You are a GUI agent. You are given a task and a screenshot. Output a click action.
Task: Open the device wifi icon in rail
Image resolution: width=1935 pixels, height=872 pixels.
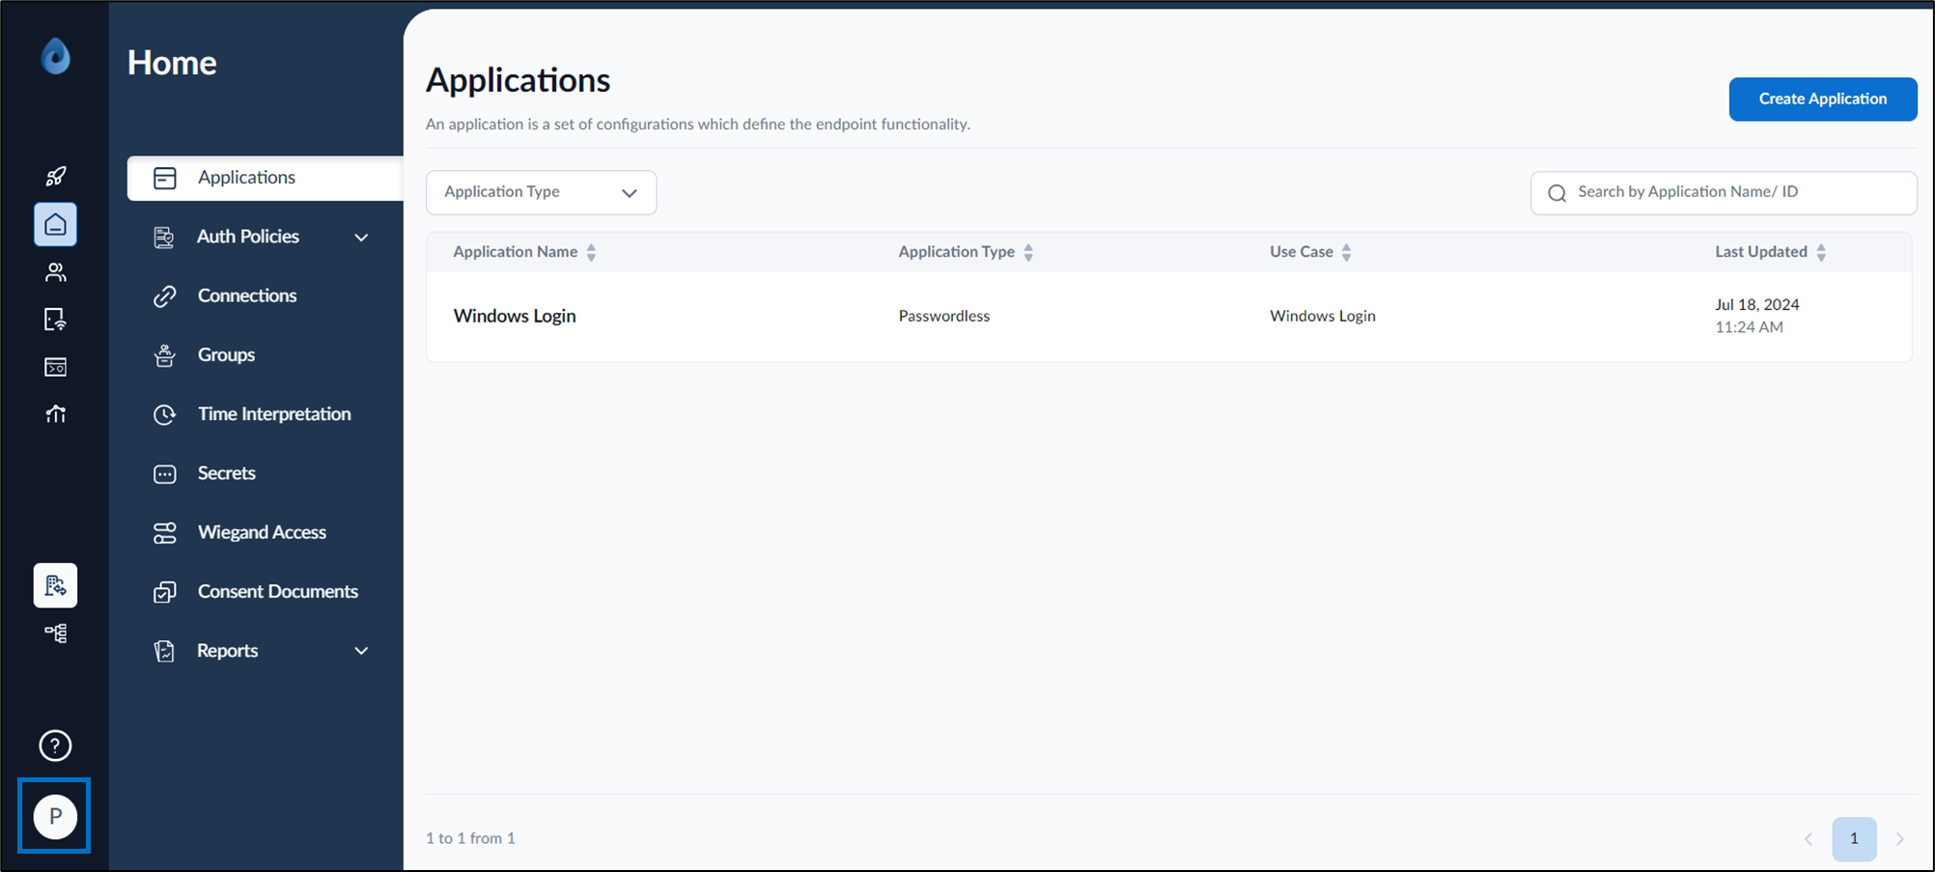pos(56,320)
